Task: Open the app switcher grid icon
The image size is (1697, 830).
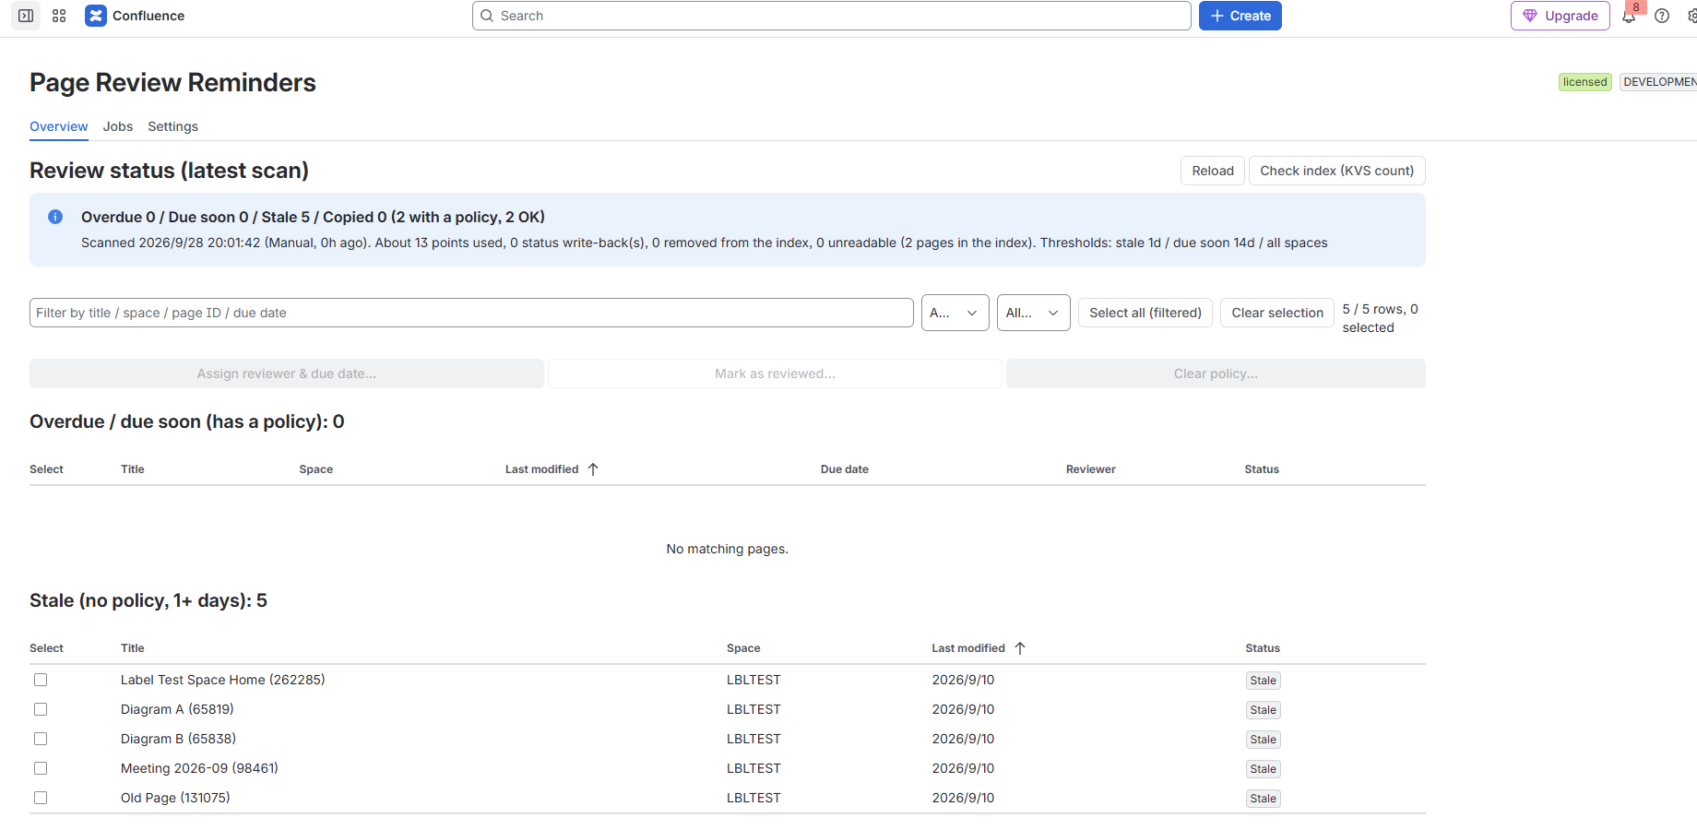Action: (x=59, y=16)
